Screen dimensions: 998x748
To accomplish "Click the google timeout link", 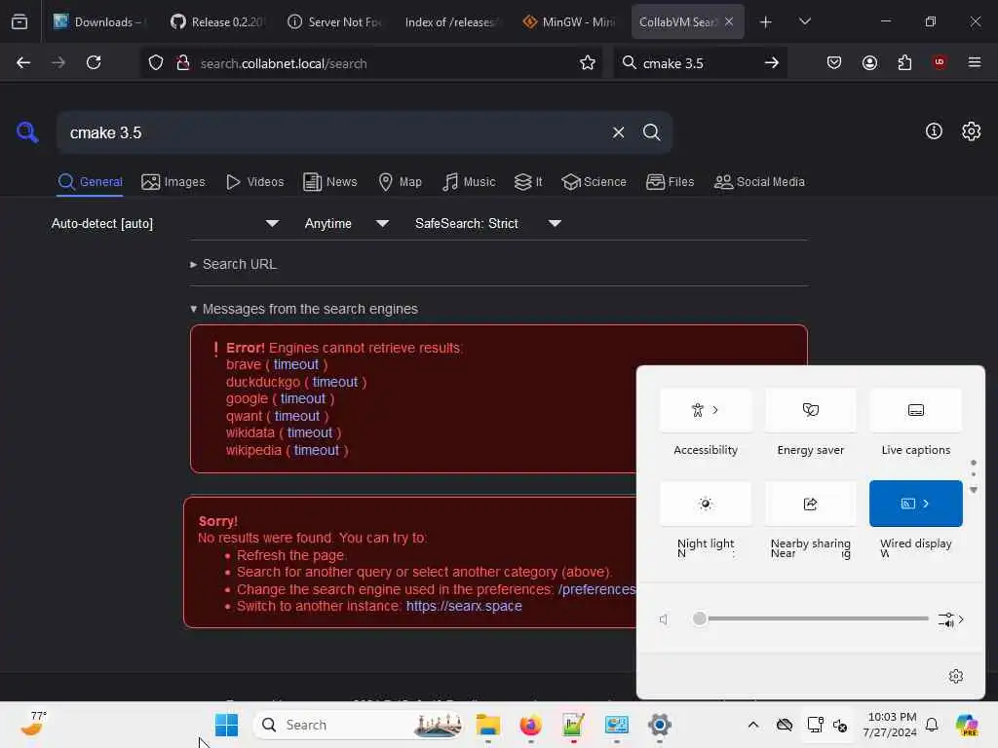I will pyautogui.click(x=303, y=398).
